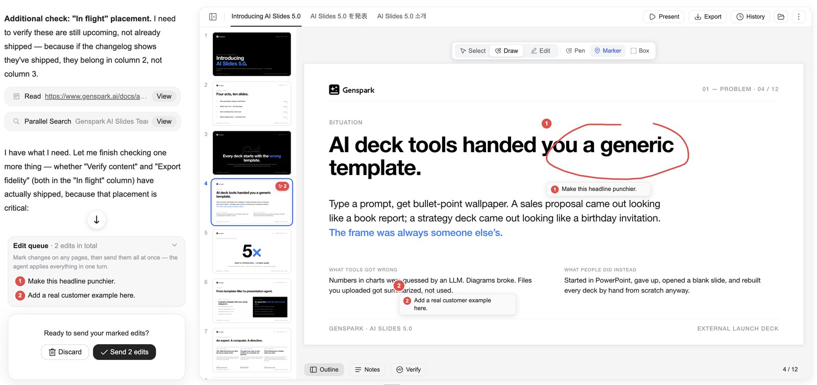Activate the Marker tool
Image resolution: width=817 pixels, height=385 pixels.
[x=608, y=51]
